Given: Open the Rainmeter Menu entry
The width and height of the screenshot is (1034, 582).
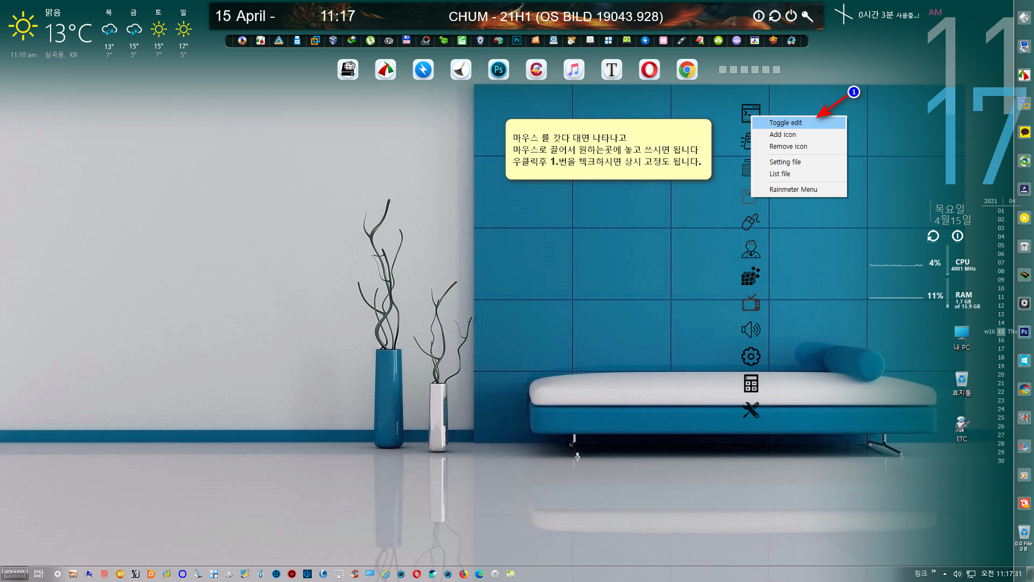Looking at the screenshot, I should coord(799,190).
